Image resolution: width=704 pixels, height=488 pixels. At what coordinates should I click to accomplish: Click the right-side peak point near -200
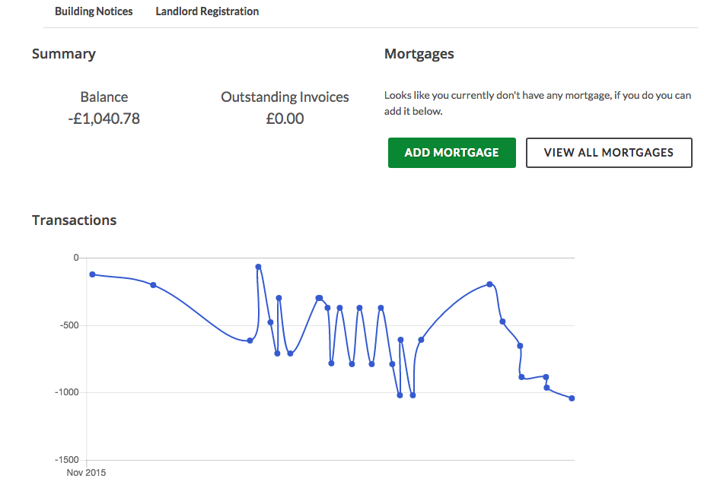pos(489,284)
